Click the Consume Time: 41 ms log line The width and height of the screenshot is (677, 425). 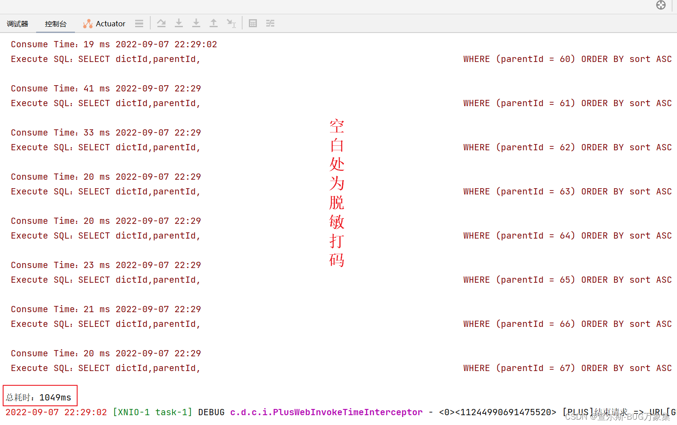(106, 88)
